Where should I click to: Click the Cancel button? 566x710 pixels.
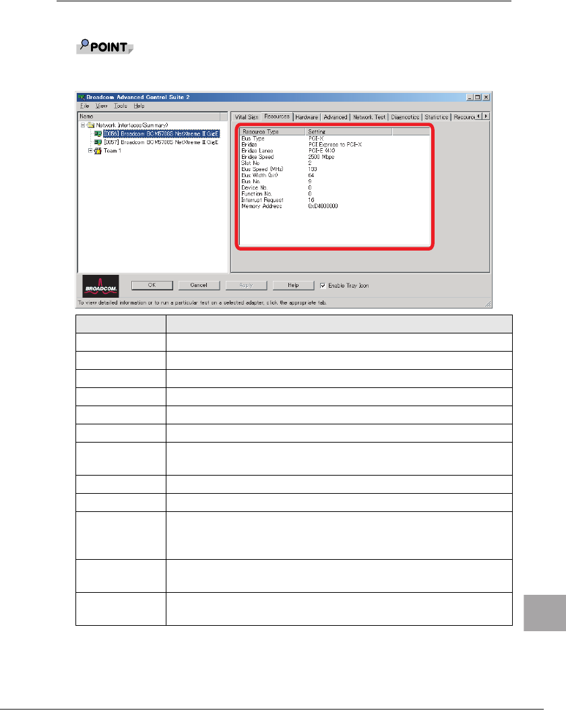click(x=199, y=285)
